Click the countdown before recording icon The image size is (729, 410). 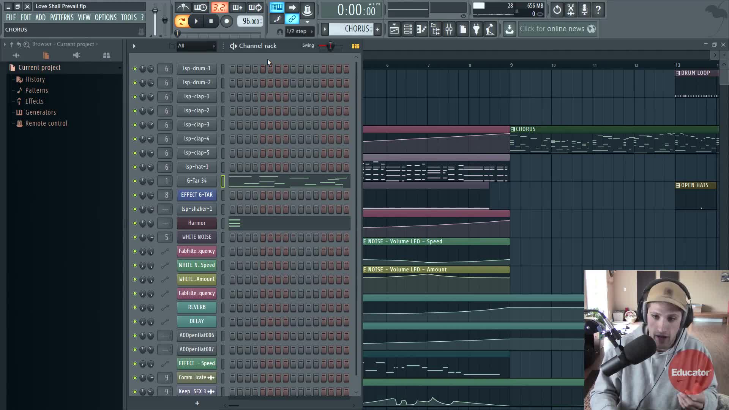click(x=219, y=8)
